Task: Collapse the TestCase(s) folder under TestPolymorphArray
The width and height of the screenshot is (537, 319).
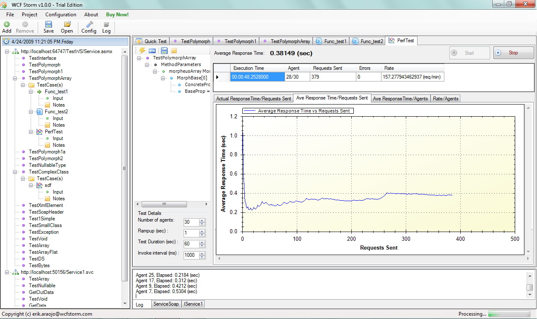Action: (23, 85)
